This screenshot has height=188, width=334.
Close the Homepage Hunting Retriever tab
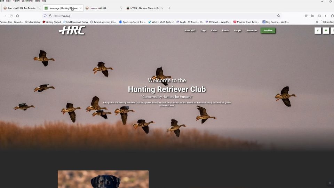[80, 8]
